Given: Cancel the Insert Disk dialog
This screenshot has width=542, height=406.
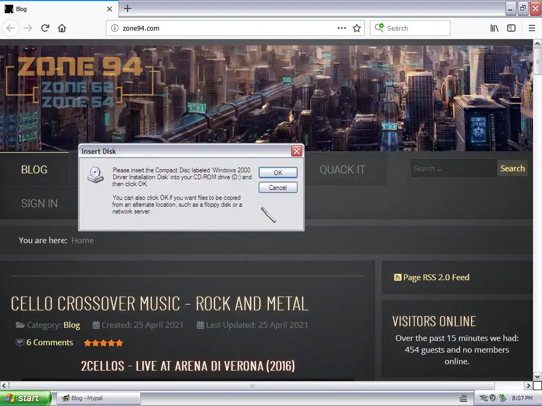Looking at the screenshot, I should [x=278, y=188].
